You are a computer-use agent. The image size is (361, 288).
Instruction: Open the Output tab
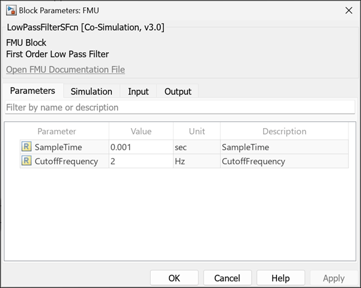[178, 91]
